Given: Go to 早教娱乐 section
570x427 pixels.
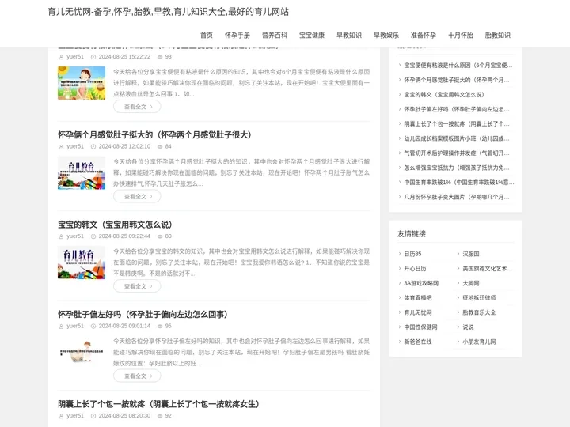Looking at the screenshot, I should (386, 36).
